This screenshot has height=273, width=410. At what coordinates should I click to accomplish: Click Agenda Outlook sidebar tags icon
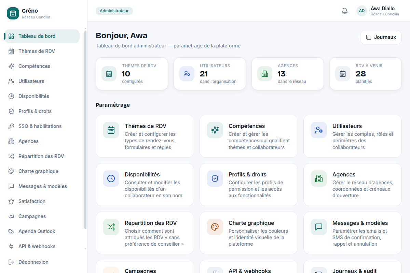11,231
